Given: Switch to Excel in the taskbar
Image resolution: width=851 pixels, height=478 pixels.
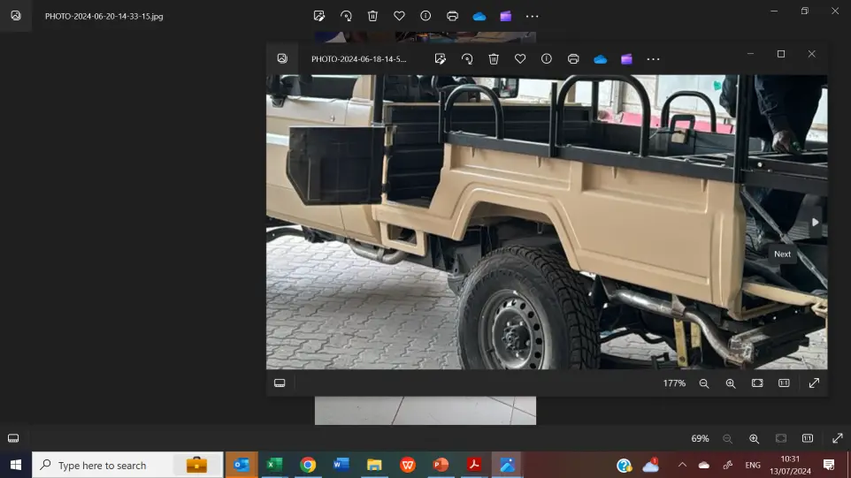Looking at the screenshot, I should click(x=274, y=465).
